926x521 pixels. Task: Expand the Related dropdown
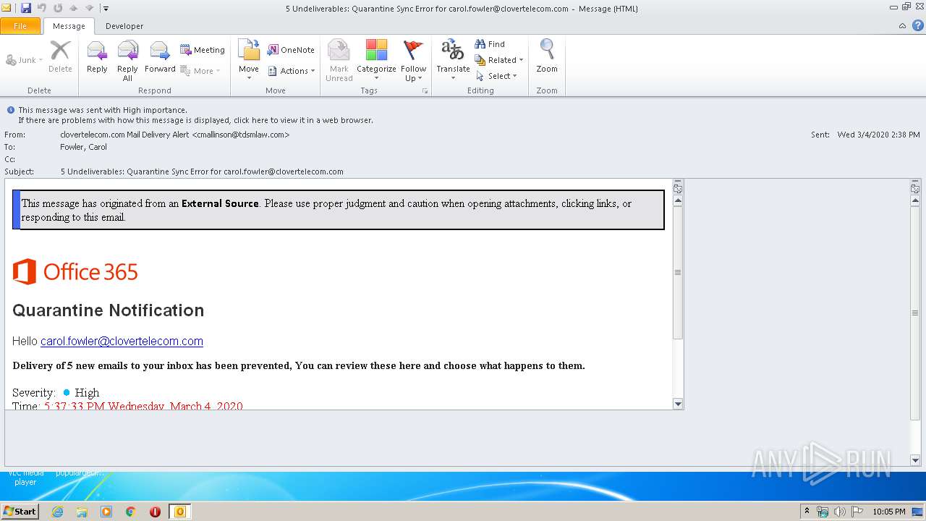pyautogui.click(x=499, y=60)
